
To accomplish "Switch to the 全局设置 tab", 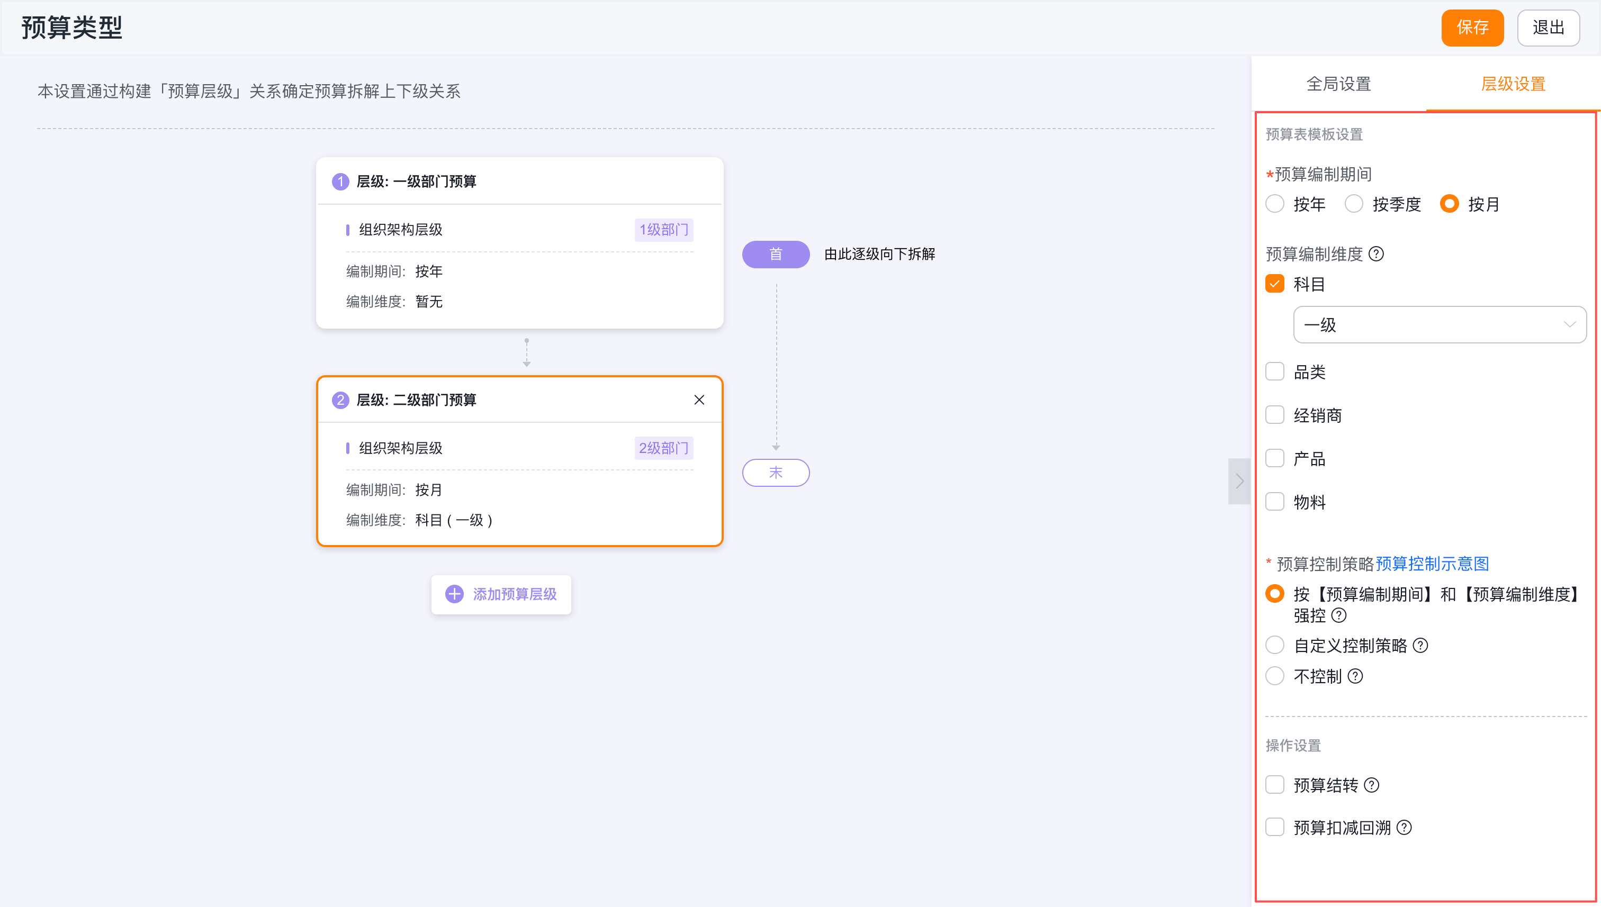I will tap(1338, 84).
